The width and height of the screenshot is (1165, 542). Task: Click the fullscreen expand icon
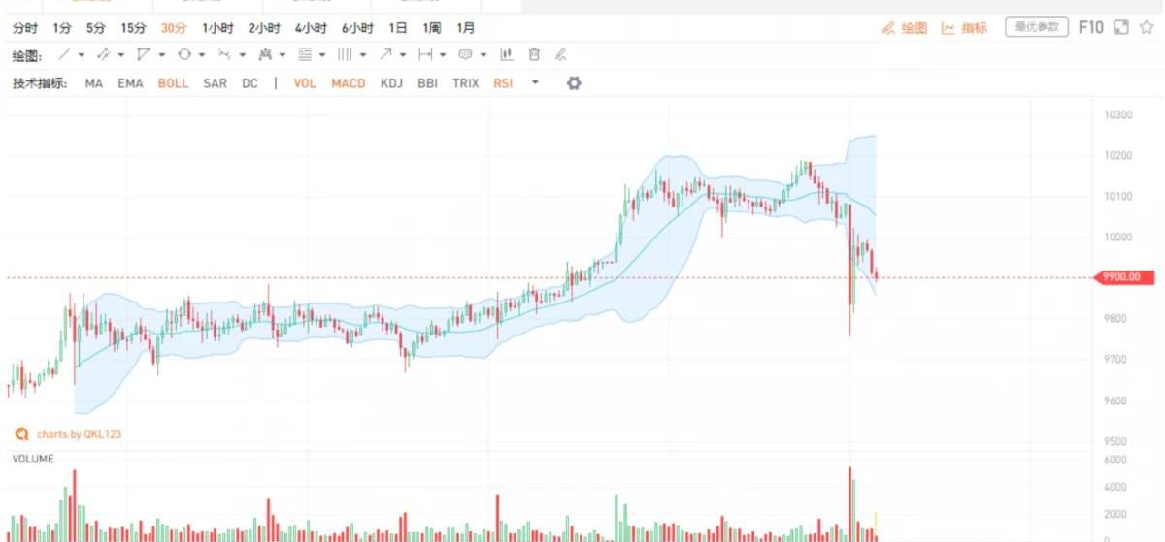1120,28
